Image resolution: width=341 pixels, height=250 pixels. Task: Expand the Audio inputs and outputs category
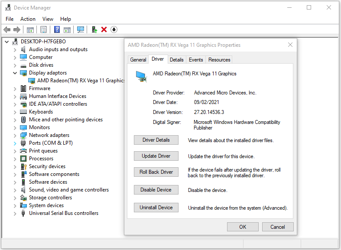(x=15, y=50)
